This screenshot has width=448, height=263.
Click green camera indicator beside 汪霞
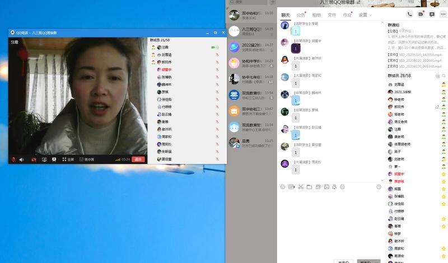pyautogui.click(x=213, y=48)
